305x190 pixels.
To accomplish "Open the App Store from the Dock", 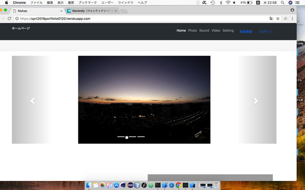I will pos(116,185).
